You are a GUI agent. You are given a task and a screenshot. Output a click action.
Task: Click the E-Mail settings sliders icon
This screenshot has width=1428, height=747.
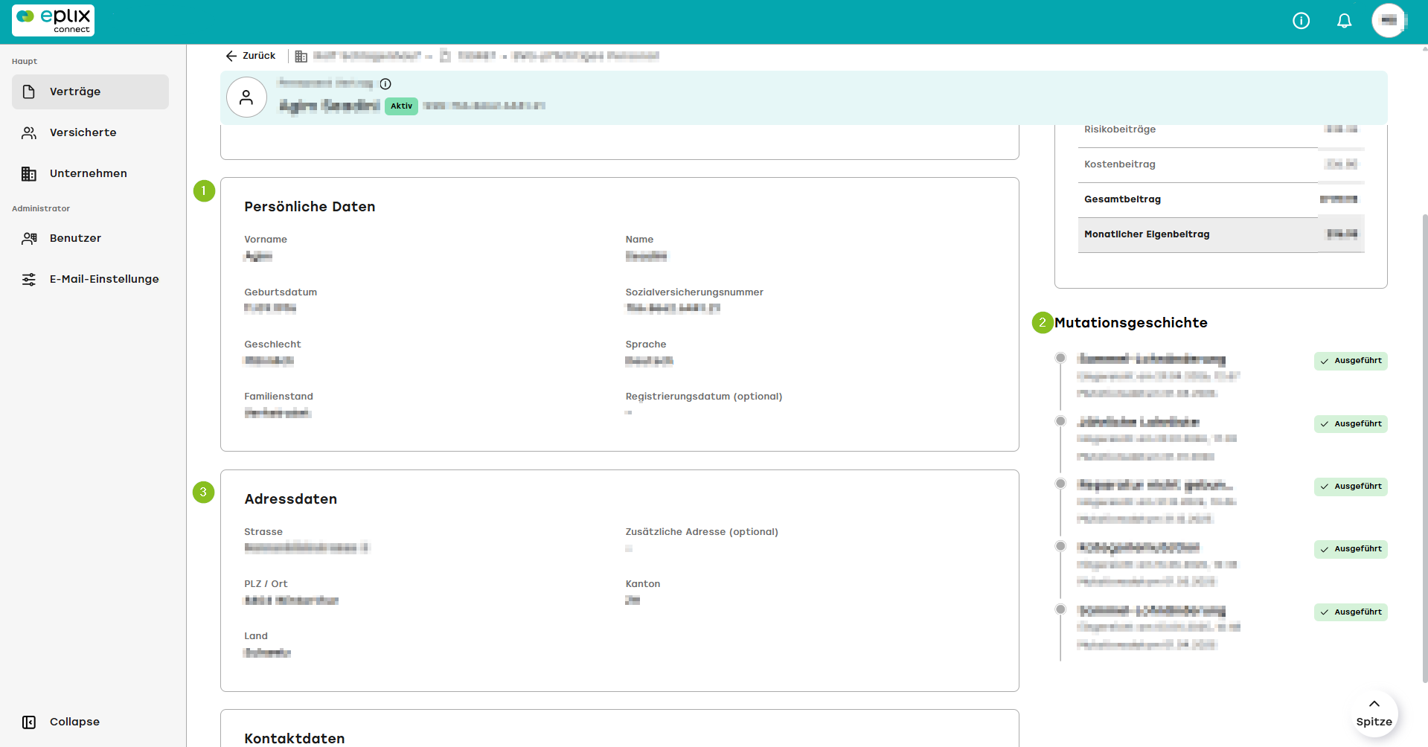29,279
